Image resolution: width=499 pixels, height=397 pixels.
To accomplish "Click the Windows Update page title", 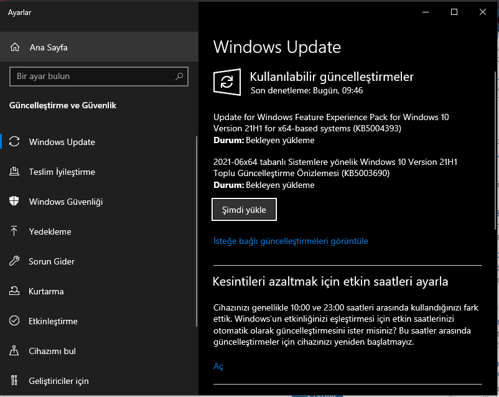I will pos(277,47).
